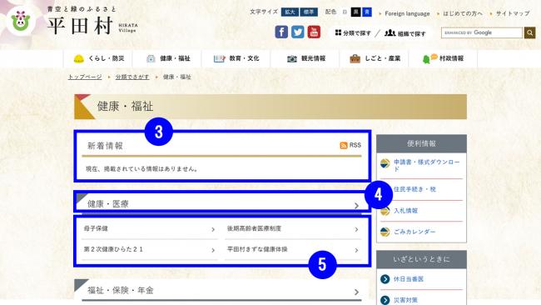Screen dimensions: 541x305
Task: Open the Facebook page icon
Action: pyautogui.click(x=281, y=32)
